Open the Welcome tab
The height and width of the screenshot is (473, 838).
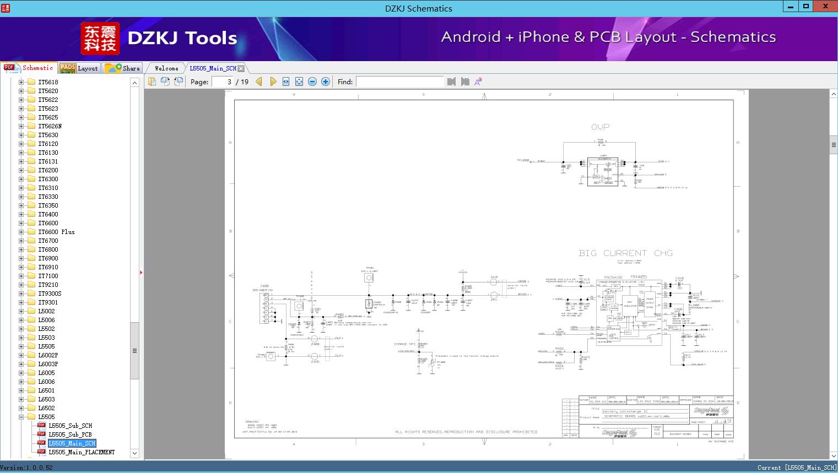tap(166, 68)
